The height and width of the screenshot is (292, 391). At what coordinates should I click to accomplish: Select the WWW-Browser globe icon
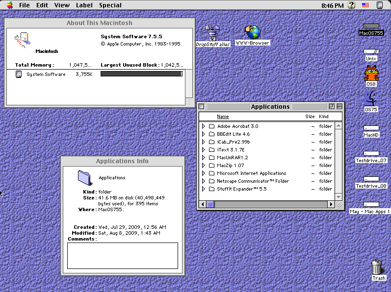click(x=252, y=32)
